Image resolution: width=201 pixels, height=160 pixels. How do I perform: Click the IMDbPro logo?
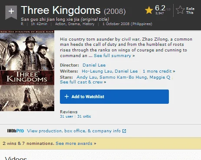pyautogui.click(x=16, y=131)
